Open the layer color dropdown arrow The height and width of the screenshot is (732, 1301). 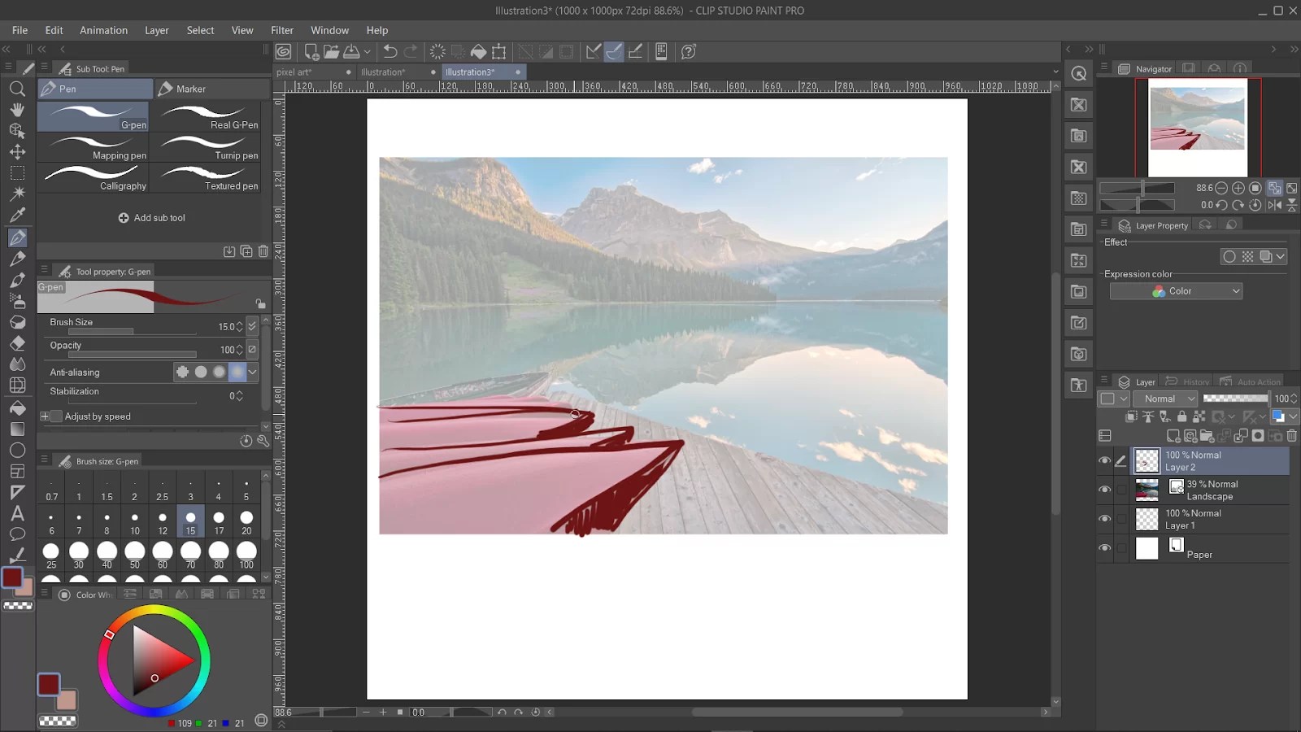(1293, 416)
